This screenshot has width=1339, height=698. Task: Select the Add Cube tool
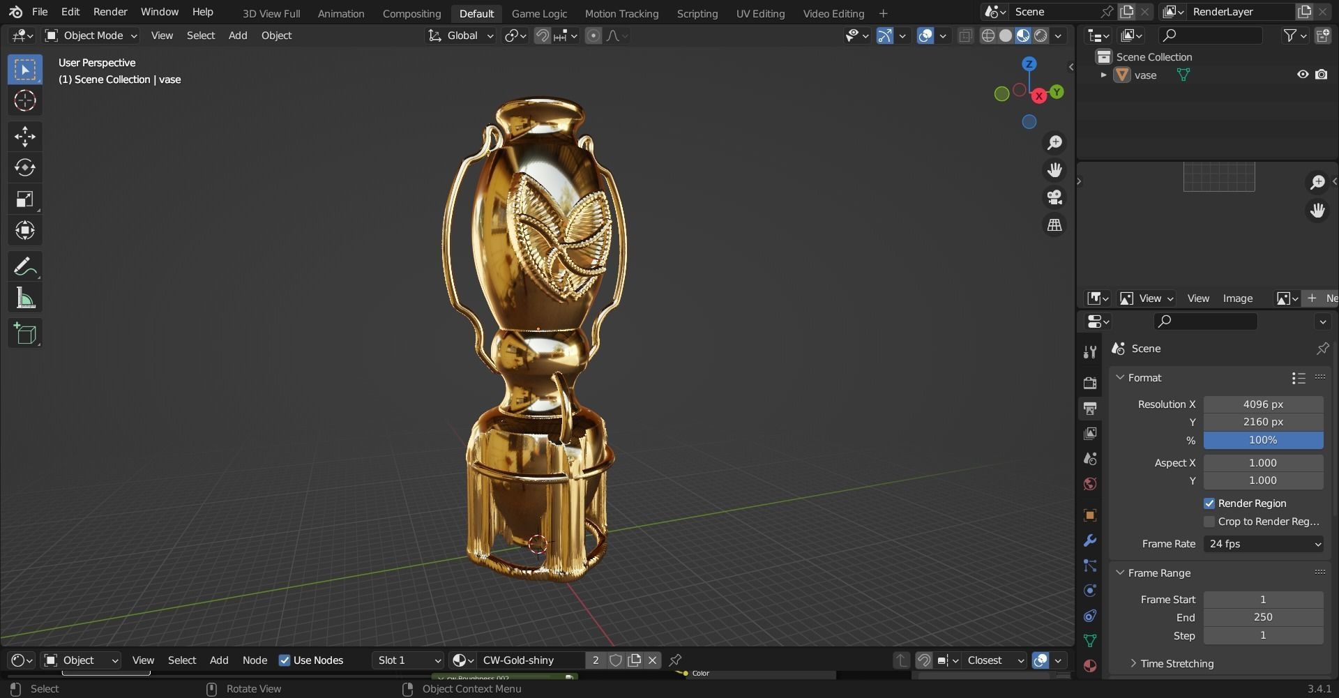coord(25,333)
